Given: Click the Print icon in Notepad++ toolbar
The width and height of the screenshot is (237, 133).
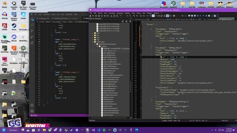Looking at the screenshot, I should pyautogui.click(x=107, y=16).
